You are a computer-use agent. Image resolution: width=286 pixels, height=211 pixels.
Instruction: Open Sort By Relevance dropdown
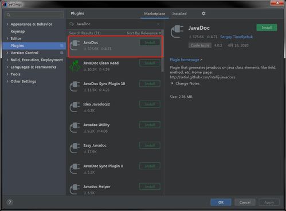point(144,33)
